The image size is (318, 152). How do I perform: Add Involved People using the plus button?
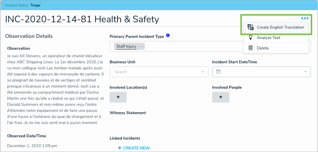coord(221,97)
